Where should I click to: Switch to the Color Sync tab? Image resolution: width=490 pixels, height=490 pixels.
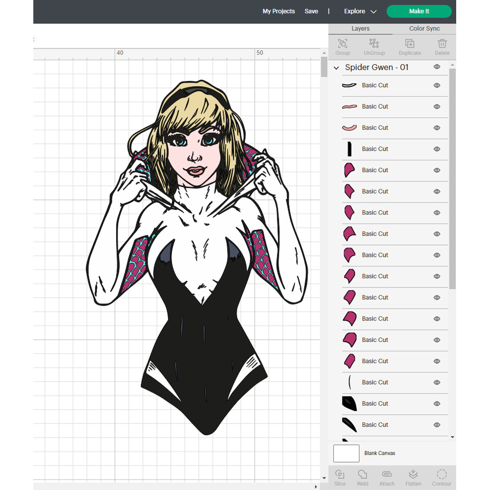point(424,28)
